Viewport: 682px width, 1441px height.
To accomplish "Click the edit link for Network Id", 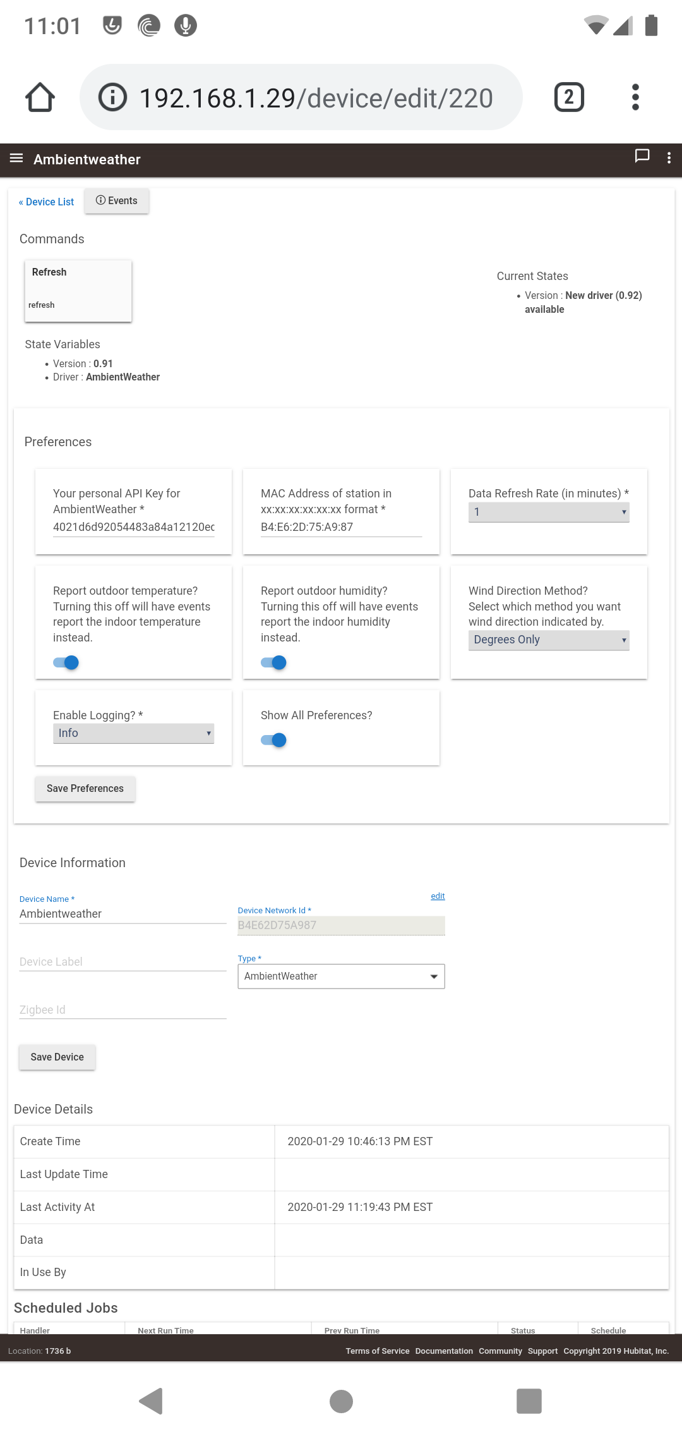I will pos(438,896).
